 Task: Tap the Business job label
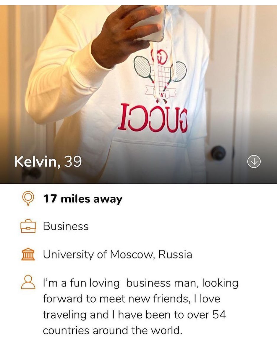click(x=66, y=226)
